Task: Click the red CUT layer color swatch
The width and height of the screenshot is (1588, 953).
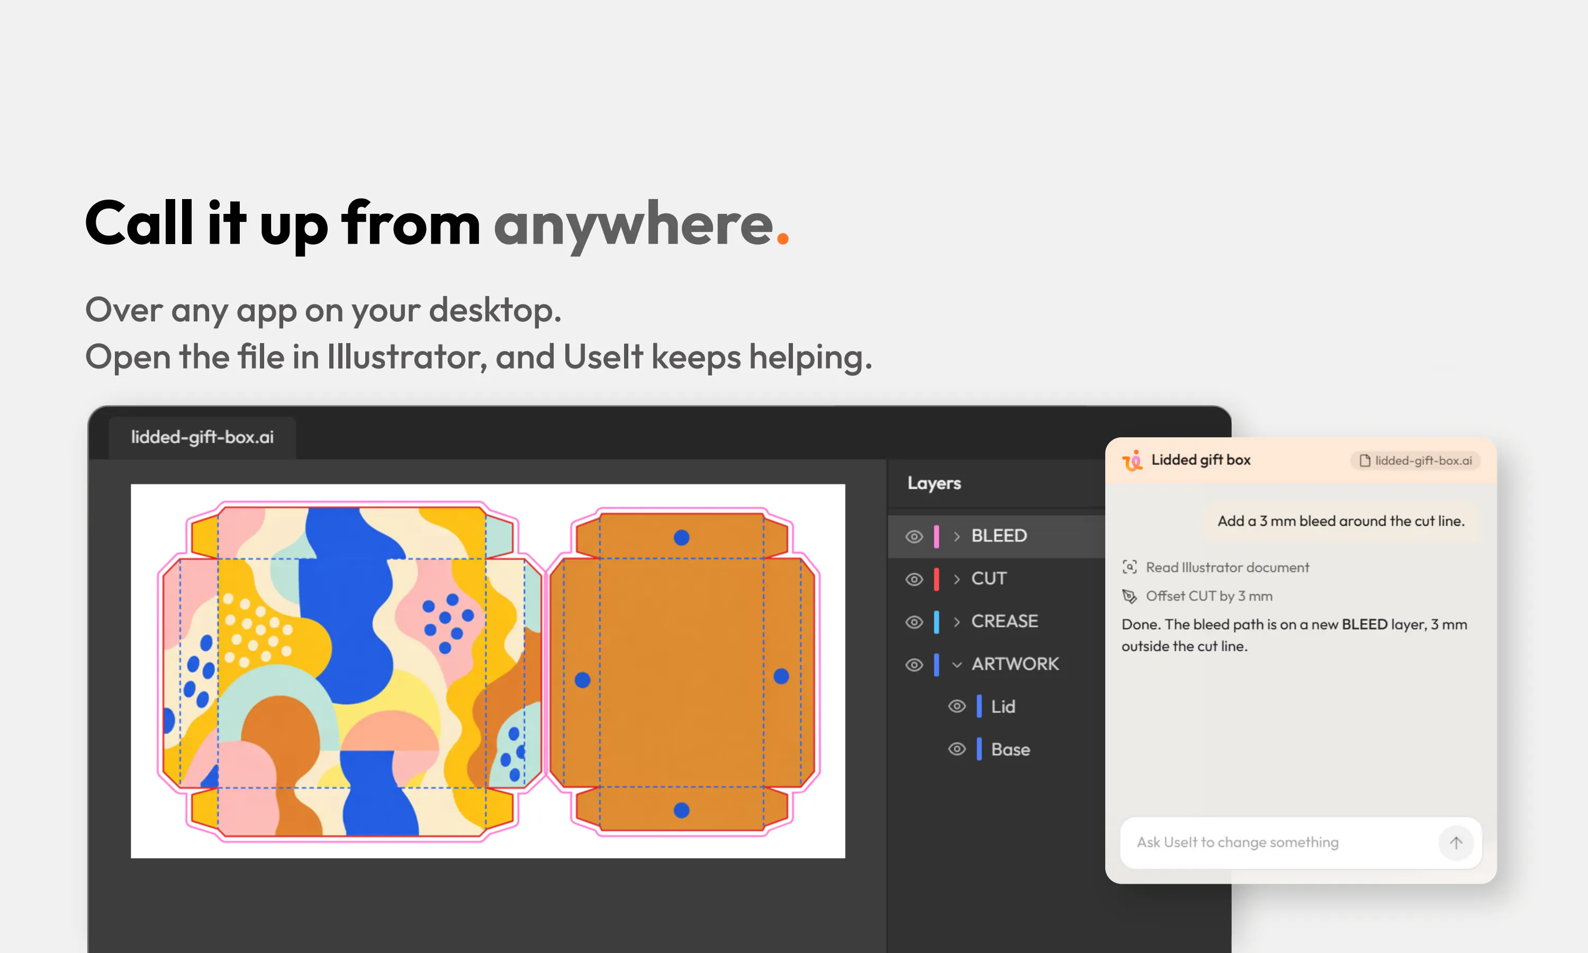Action: (936, 579)
